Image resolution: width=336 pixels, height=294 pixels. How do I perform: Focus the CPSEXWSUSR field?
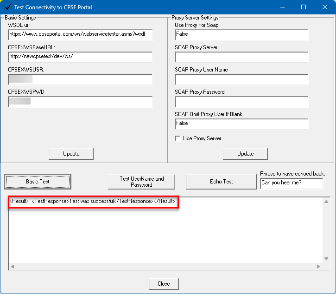pyautogui.click(x=80, y=79)
